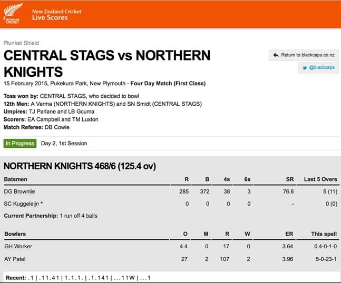Click the Plunket Shield competition label
Screen dimensions: 341x283
point(21,43)
